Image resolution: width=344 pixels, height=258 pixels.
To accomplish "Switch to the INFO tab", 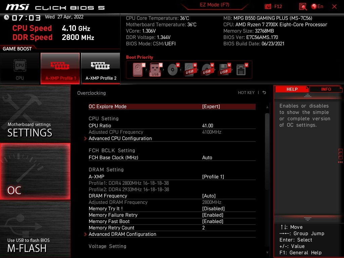I will point(326,89).
